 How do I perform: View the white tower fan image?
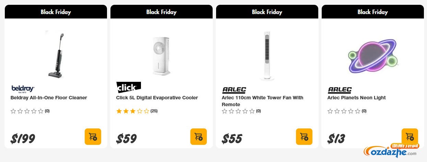(267, 55)
